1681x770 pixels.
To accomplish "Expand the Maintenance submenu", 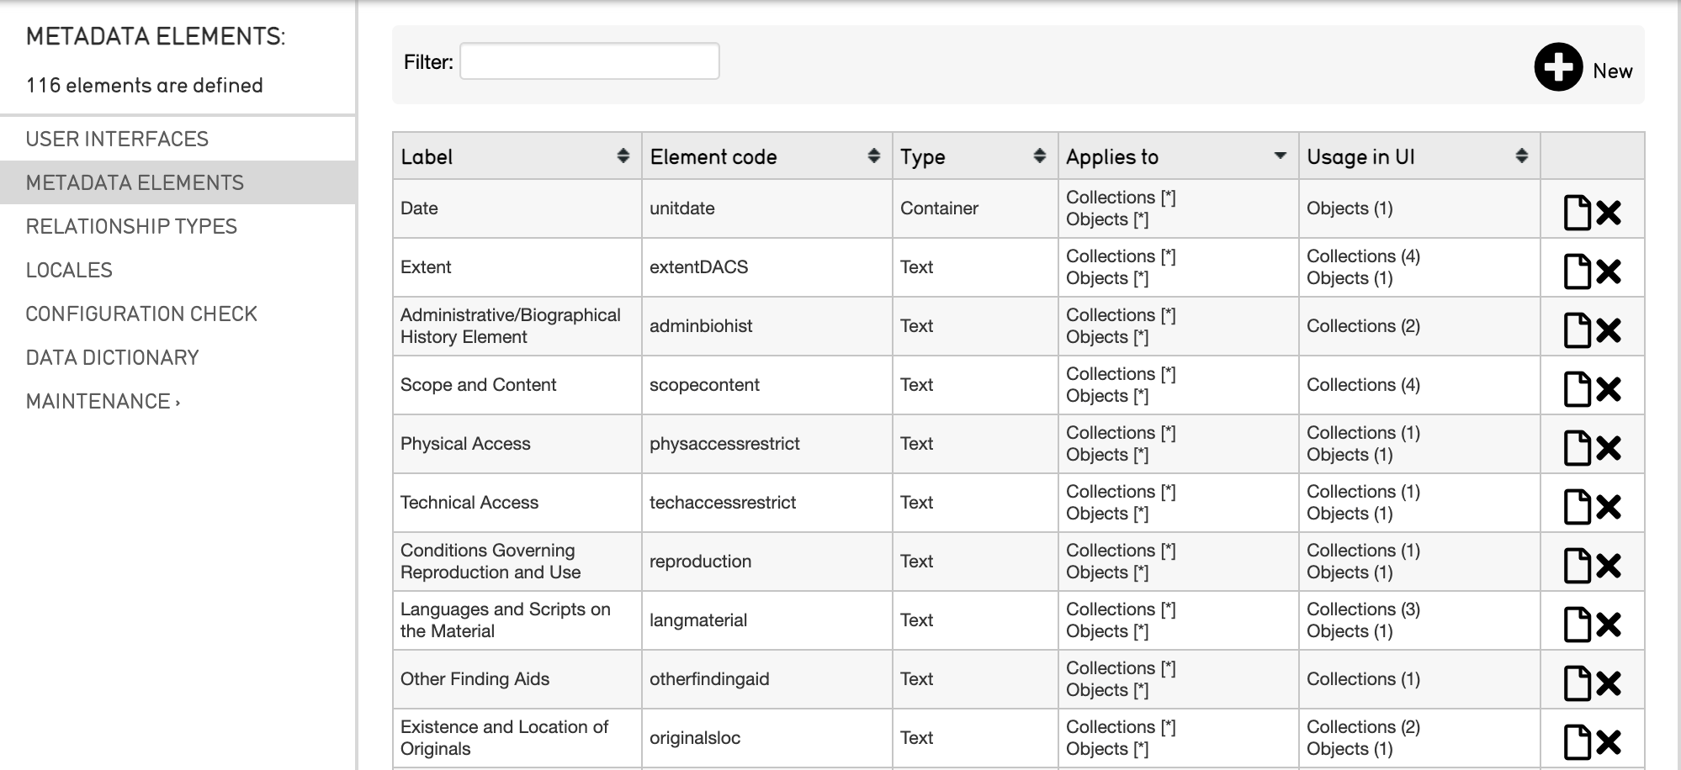I will pos(103,401).
